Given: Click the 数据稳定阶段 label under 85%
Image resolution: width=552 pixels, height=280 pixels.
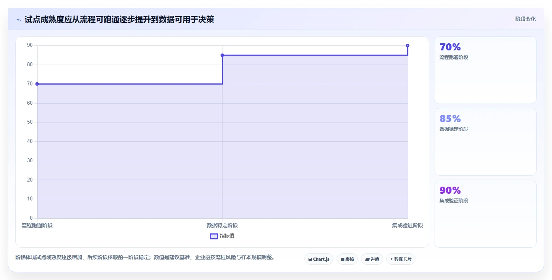Looking at the screenshot, I should (x=454, y=129).
